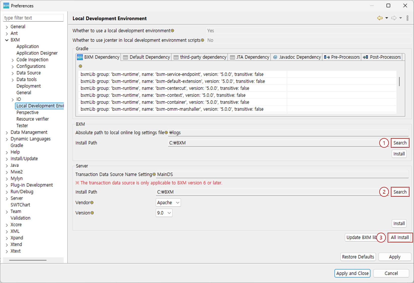Click the gear icon beside Transaction Data Source Name Setting

click(x=154, y=174)
